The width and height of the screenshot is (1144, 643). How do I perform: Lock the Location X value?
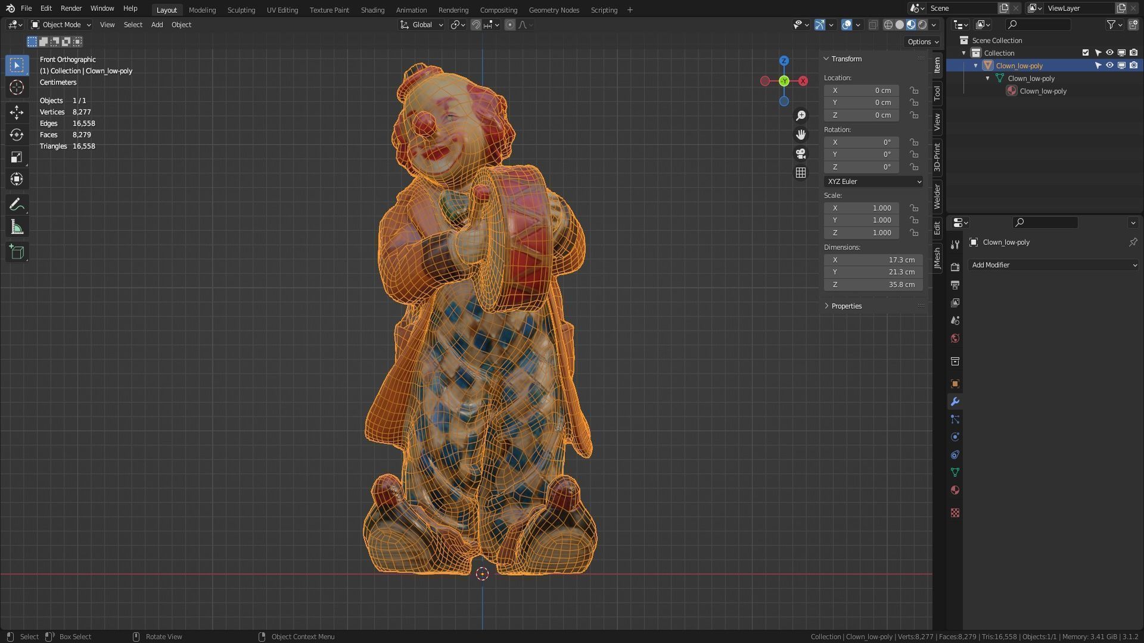pyautogui.click(x=914, y=90)
